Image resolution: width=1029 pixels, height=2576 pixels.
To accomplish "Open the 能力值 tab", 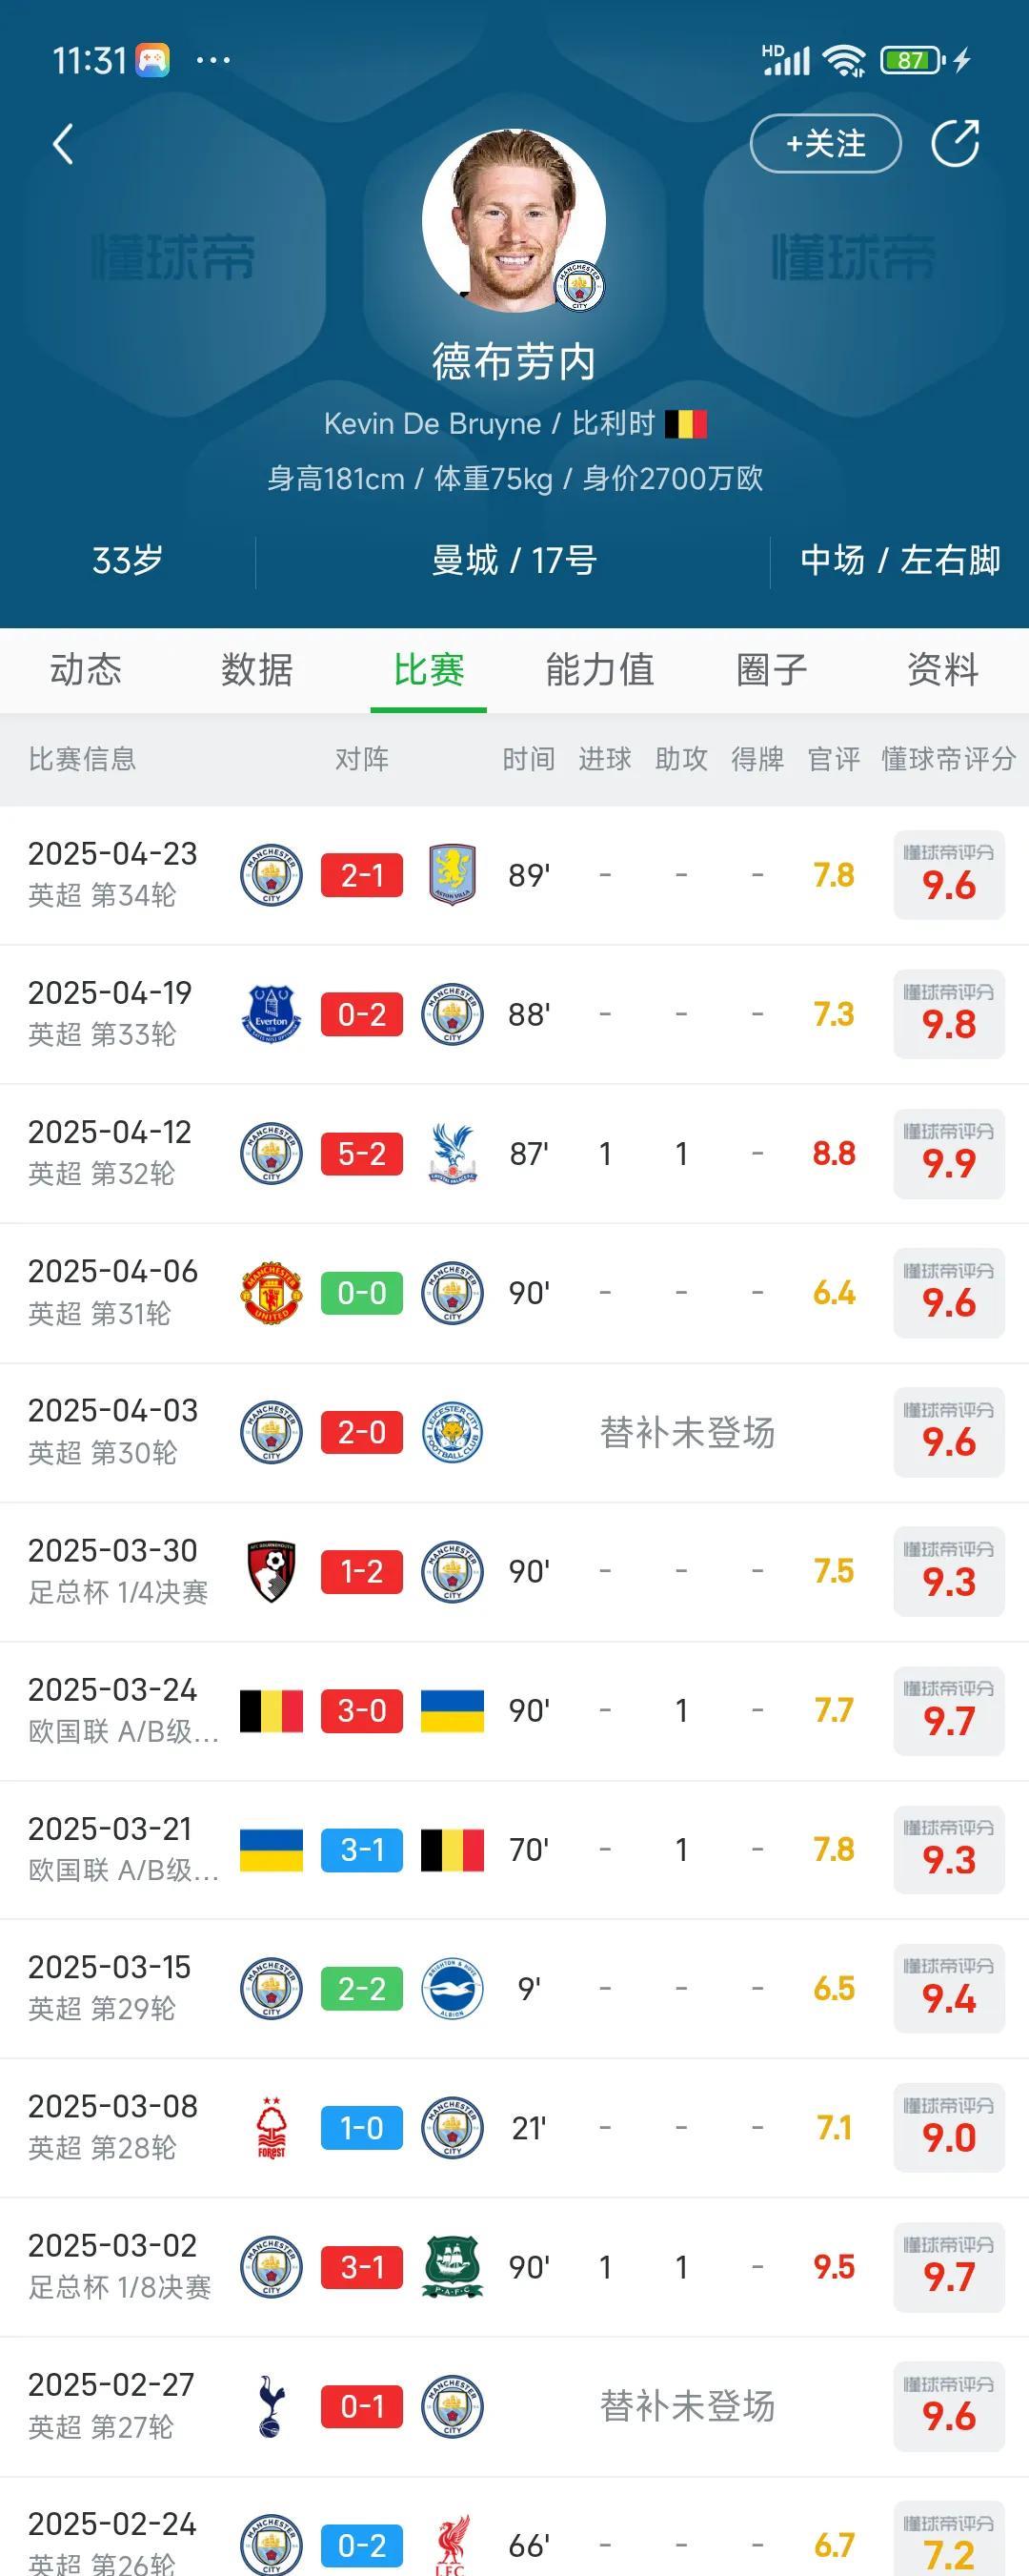I will point(599,669).
